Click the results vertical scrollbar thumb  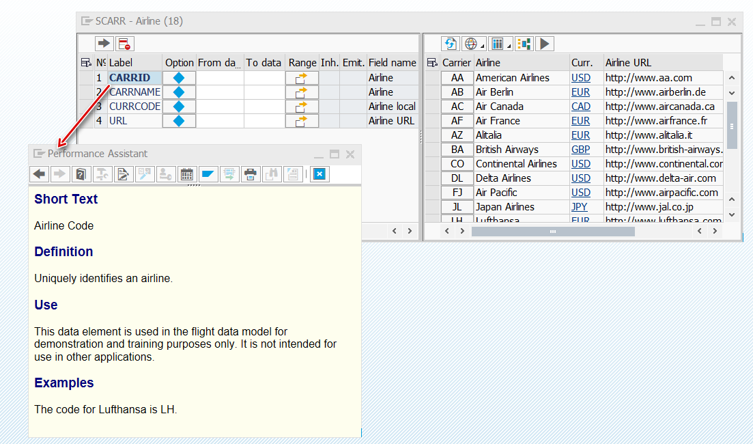click(x=732, y=126)
